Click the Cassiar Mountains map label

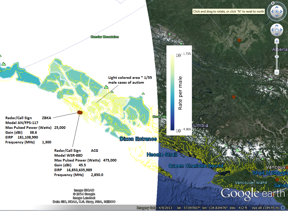(x=104, y=37)
